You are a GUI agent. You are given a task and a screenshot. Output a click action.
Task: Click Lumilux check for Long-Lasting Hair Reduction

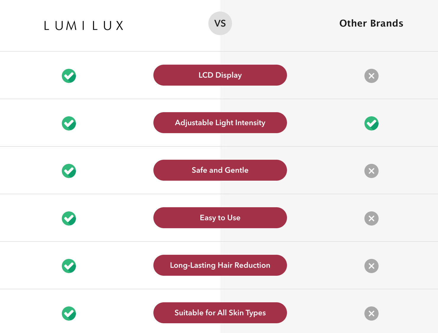click(x=69, y=266)
